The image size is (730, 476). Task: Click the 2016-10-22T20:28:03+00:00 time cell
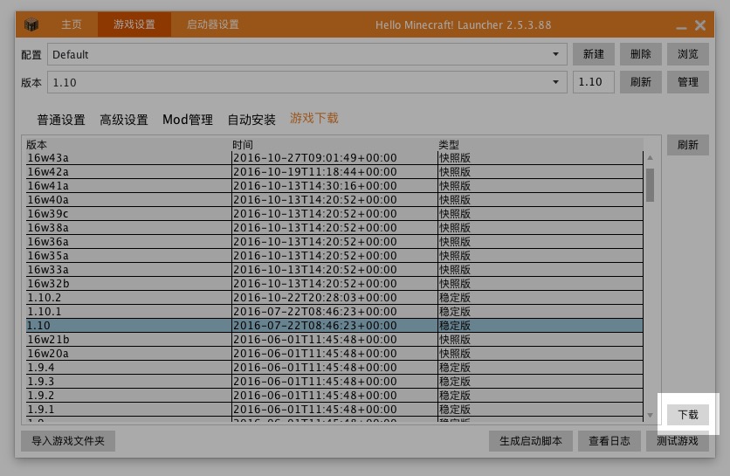pyautogui.click(x=334, y=297)
